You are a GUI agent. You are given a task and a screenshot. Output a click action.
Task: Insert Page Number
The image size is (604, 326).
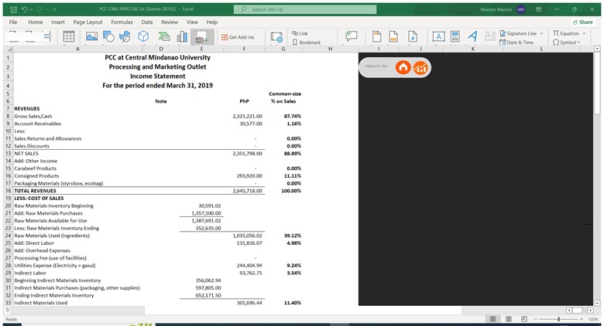[x=413, y=36]
